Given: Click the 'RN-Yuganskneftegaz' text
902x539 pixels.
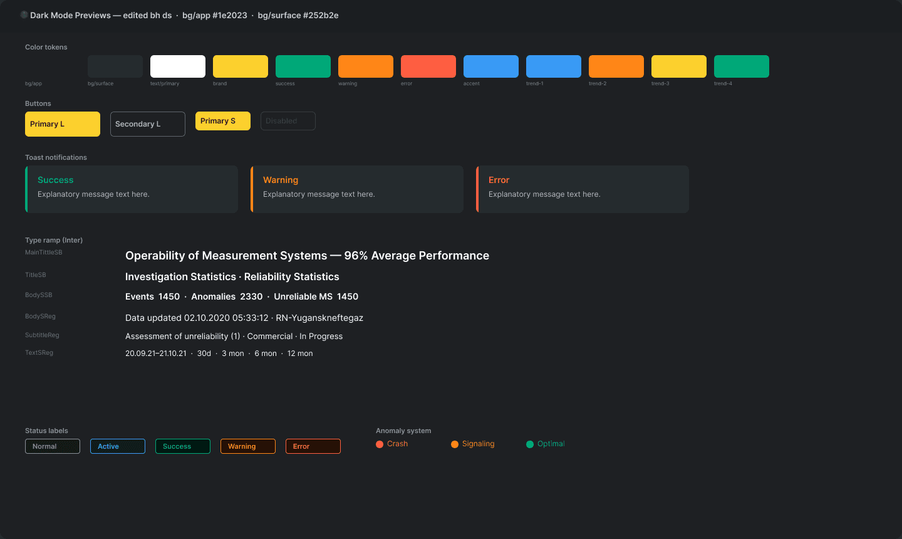Looking at the screenshot, I should [x=319, y=318].
